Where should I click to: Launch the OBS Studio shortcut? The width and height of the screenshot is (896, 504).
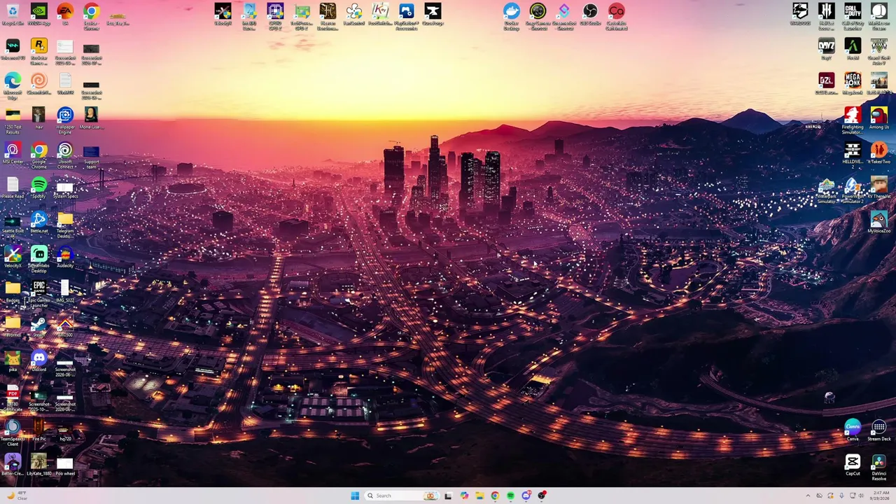pyautogui.click(x=590, y=15)
